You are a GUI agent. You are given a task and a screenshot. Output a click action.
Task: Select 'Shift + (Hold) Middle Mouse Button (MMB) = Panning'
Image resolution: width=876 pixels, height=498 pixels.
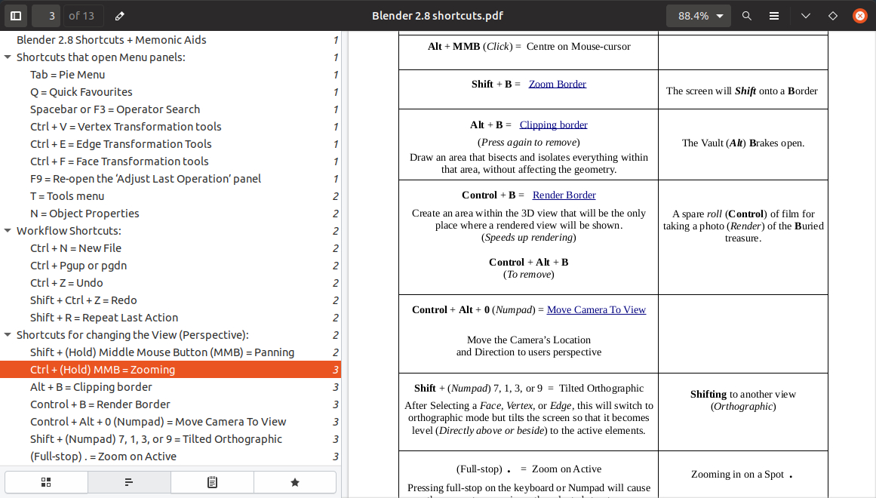[171, 352]
